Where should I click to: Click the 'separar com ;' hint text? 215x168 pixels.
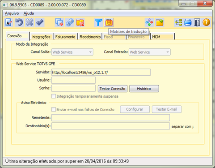[182, 127]
